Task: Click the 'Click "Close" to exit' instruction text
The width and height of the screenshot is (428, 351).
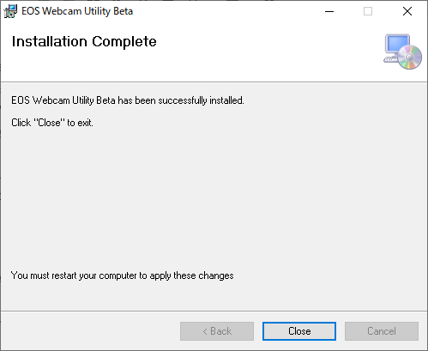Action: coord(52,123)
